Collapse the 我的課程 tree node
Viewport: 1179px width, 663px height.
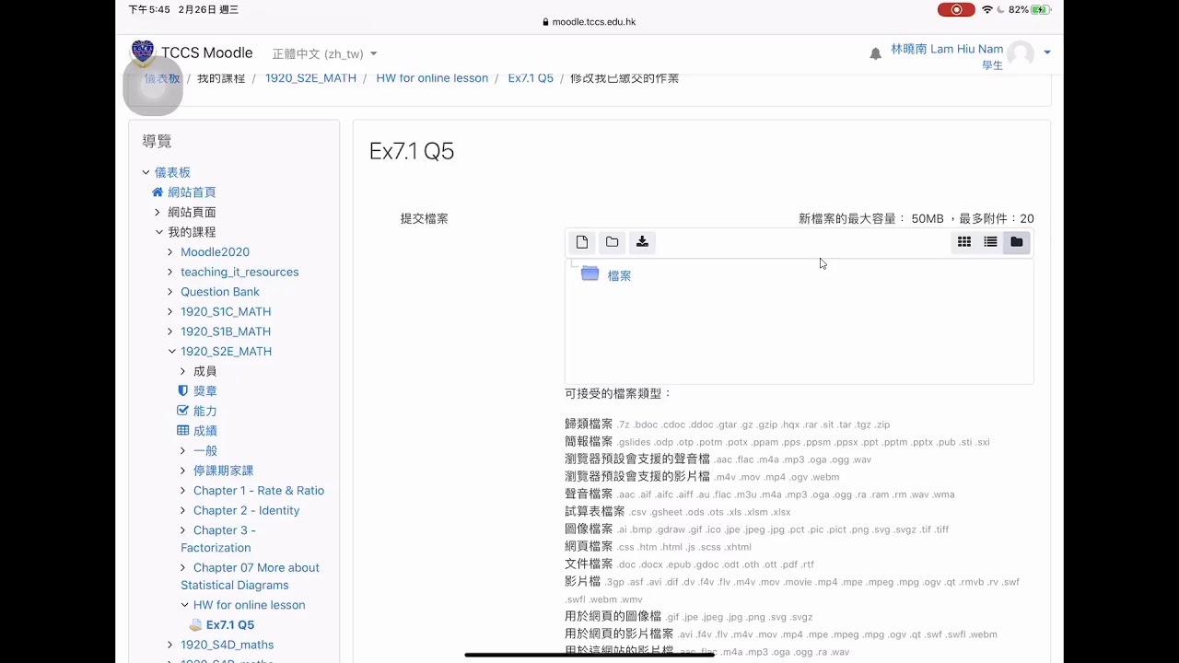coord(158,232)
